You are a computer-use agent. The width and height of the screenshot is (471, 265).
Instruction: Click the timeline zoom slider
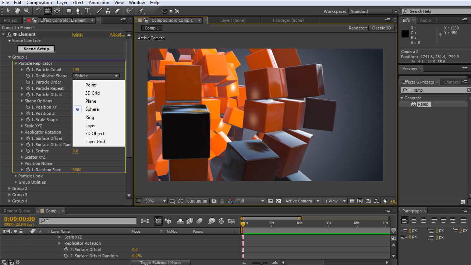coord(261,262)
